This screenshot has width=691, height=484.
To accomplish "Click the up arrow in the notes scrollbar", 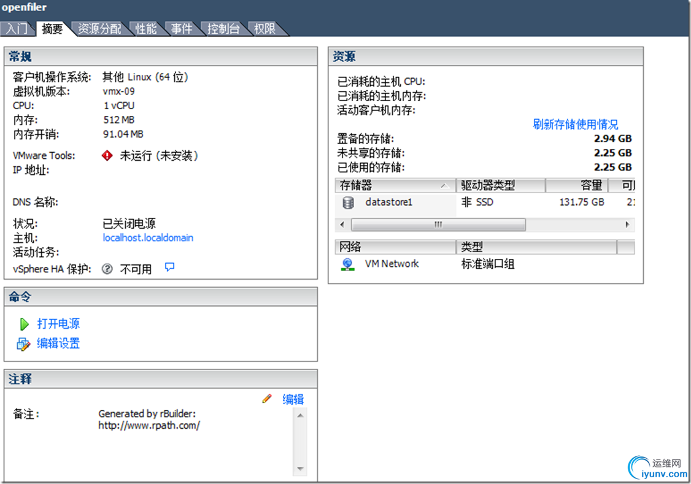I will 300,415.
